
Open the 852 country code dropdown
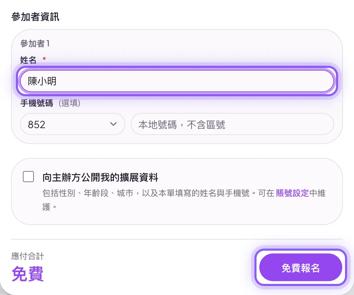click(73, 124)
